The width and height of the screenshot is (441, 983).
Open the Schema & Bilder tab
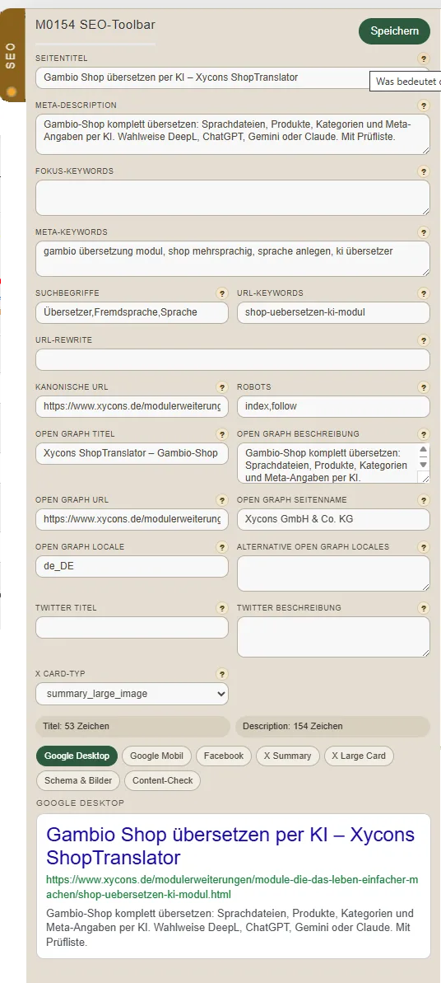(78, 780)
